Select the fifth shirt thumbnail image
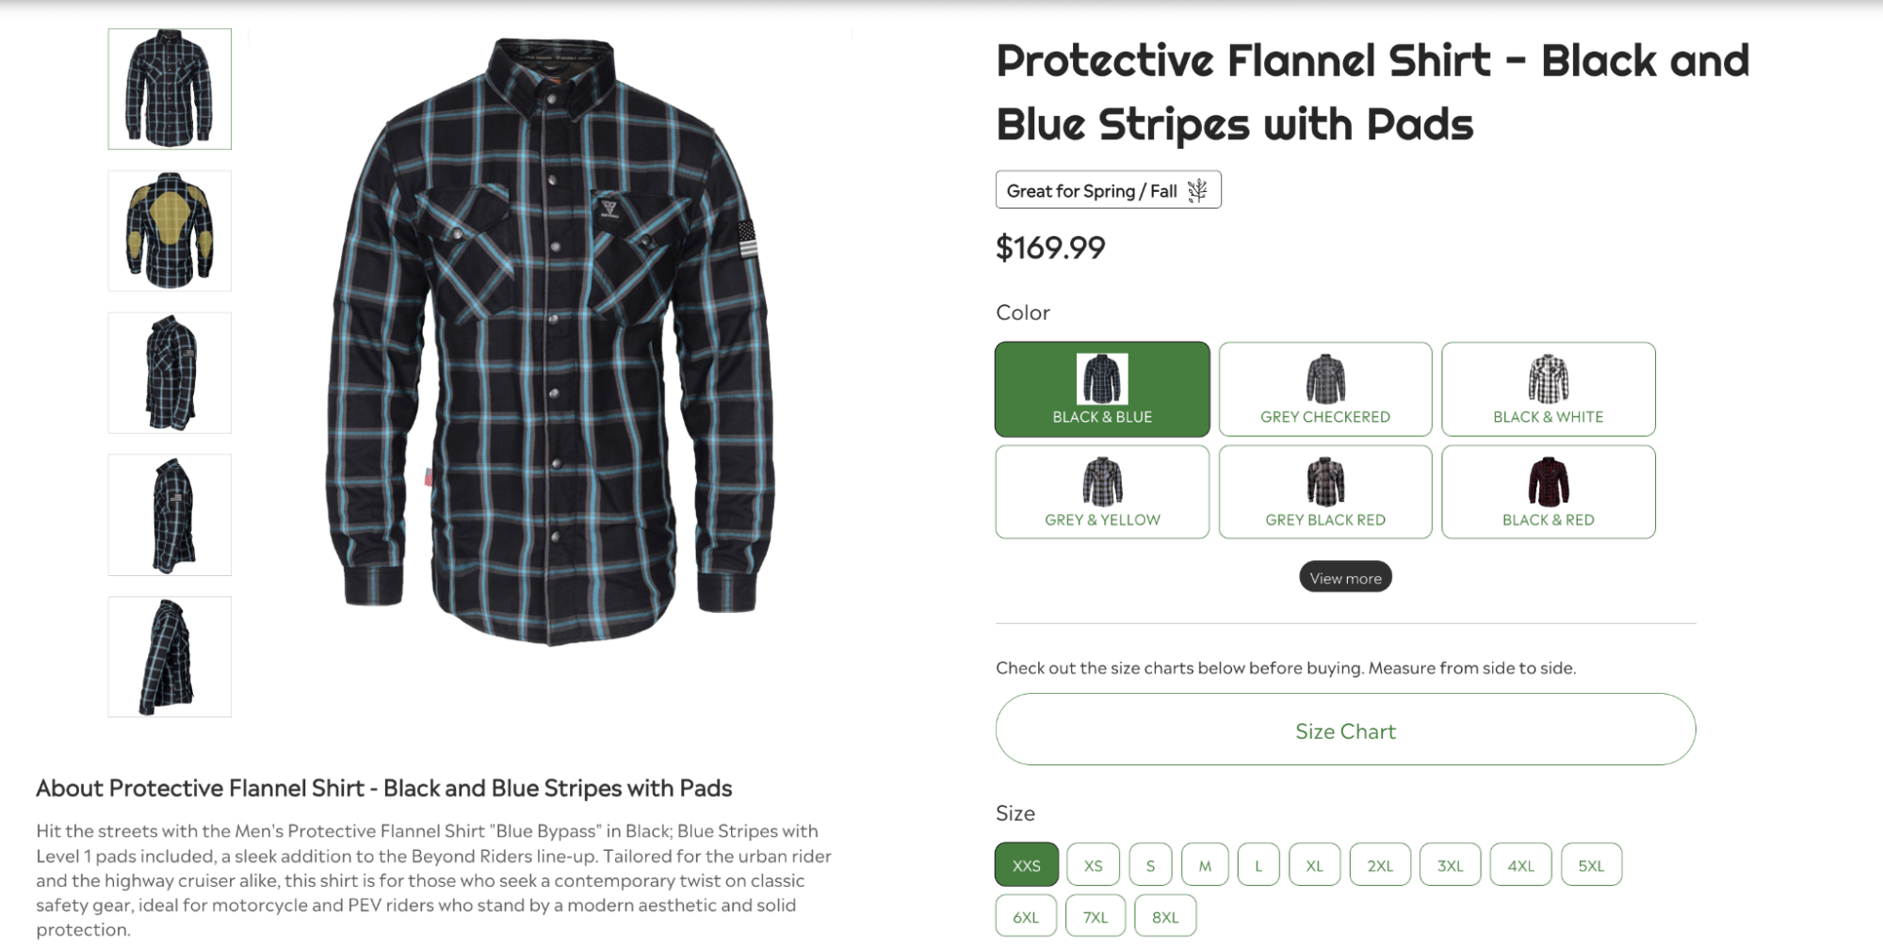Screen dimensions: 1883x947 tap(170, 657)
